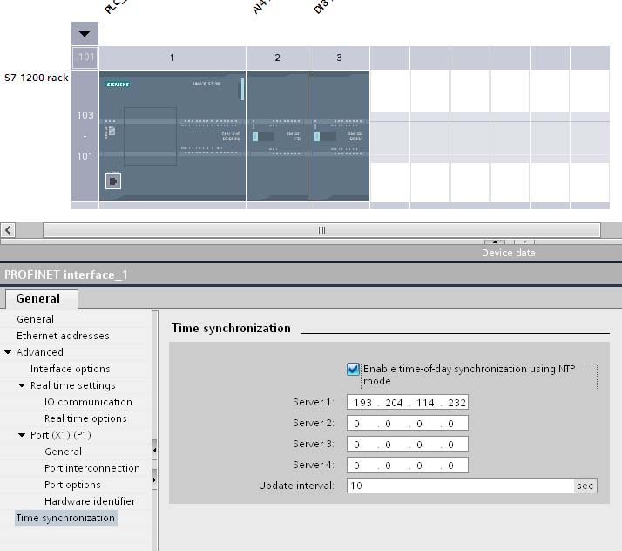This screenshot has height=551, width=622.
Task: Select the CPU module in slot 1
Action: pos(172,136)
